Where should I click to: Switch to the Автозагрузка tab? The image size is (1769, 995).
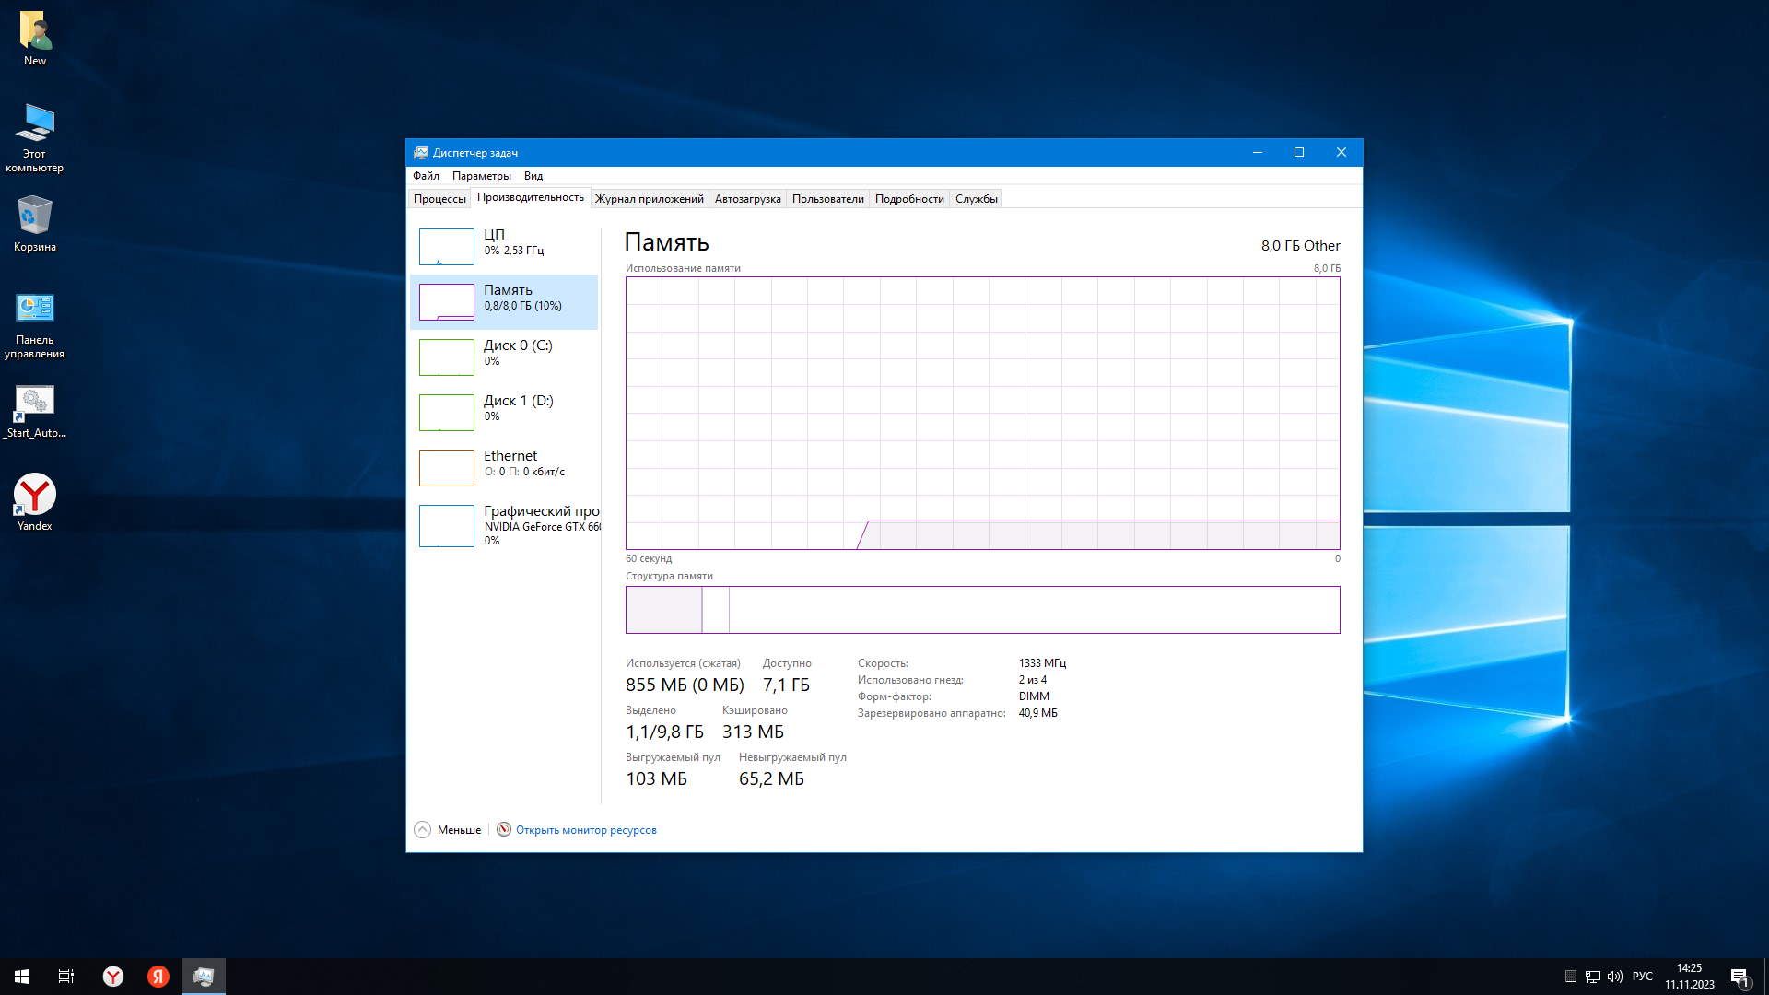747,199
